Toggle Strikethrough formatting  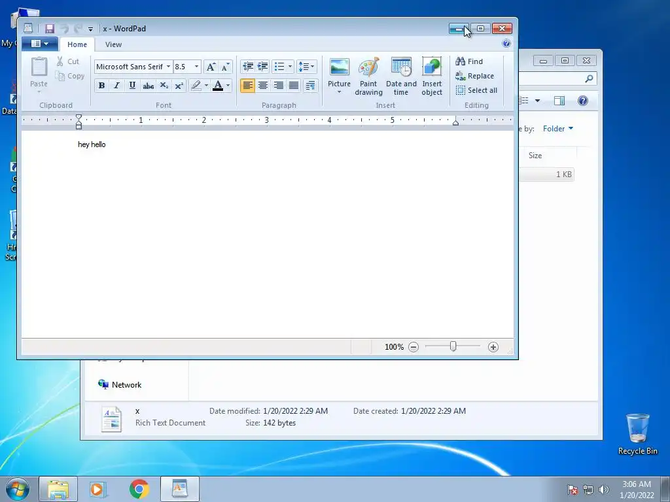(149, 86)
